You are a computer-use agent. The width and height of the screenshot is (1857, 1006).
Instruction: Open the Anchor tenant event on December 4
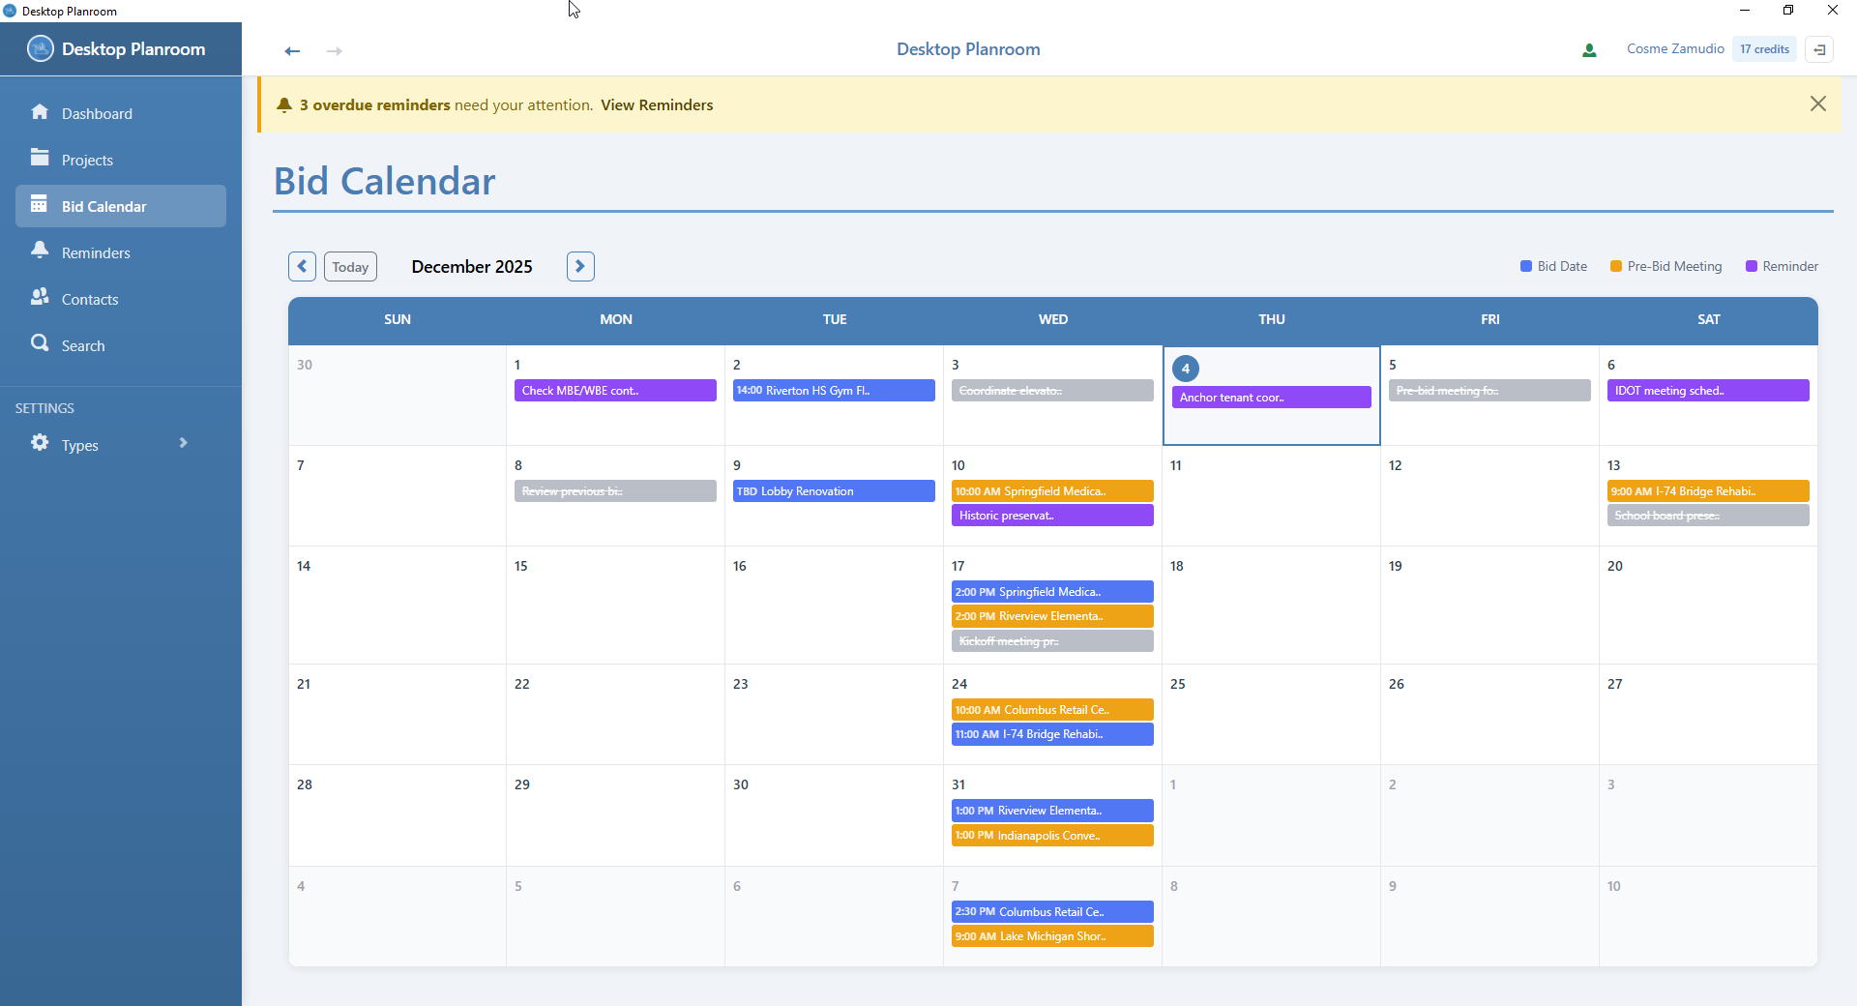tap(1271, 397)
